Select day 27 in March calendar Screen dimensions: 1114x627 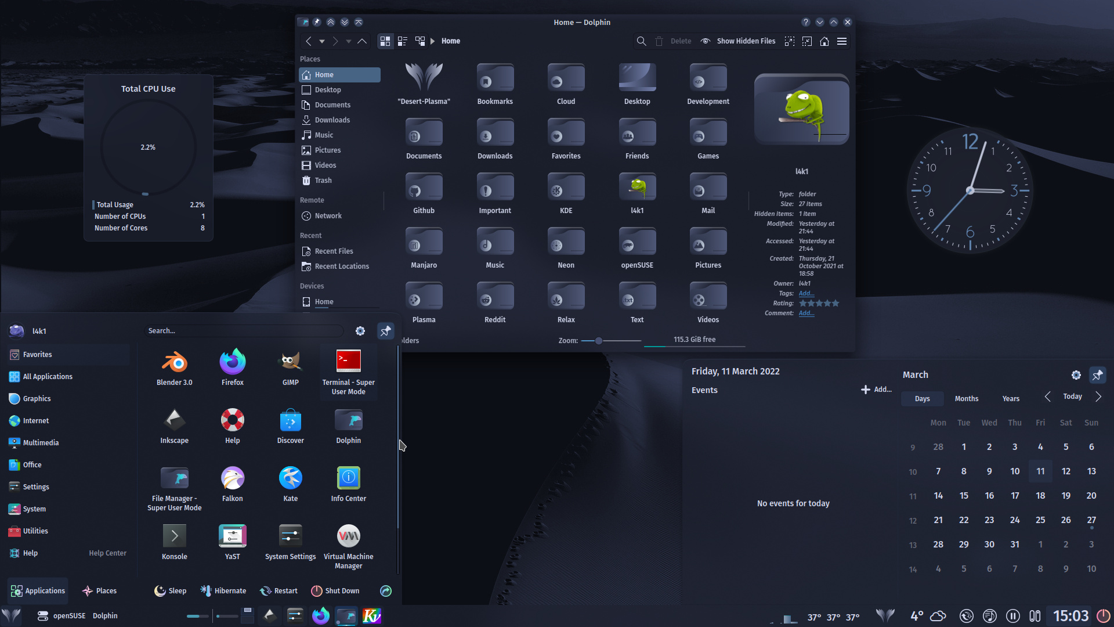click(1091, 520)
